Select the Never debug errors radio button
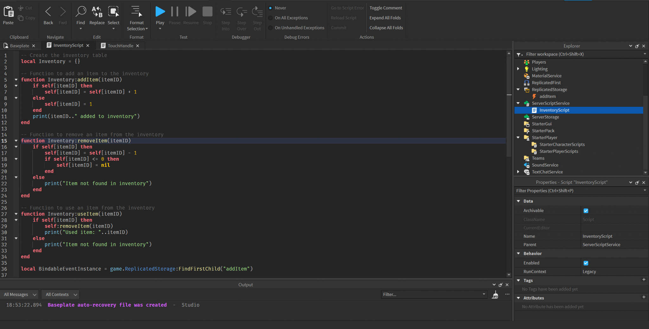This screenshot has width=649, height=329. (x=270, y=8)
